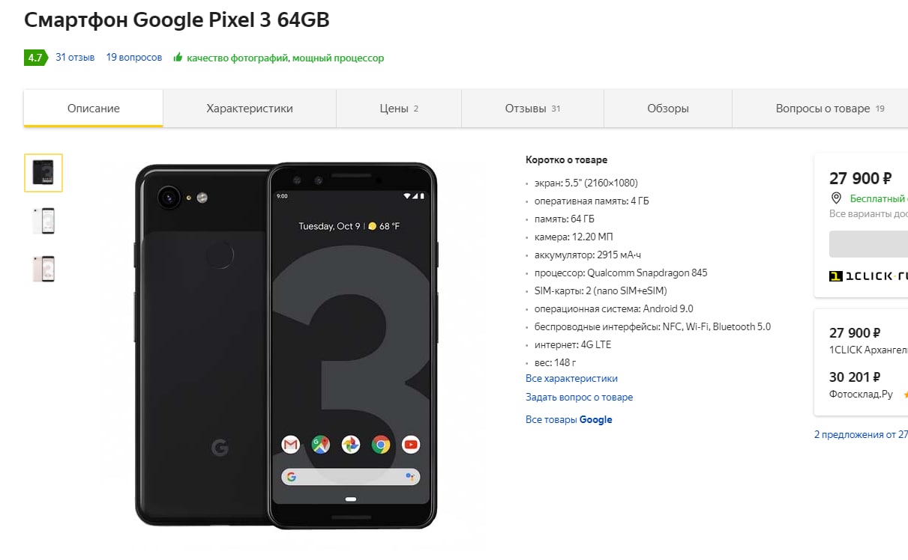The width and height of the screenshot is (908, 560).
Task: Open the Вопросы о товаре tab
Action: pyautogui.click(x=830, y=109)
